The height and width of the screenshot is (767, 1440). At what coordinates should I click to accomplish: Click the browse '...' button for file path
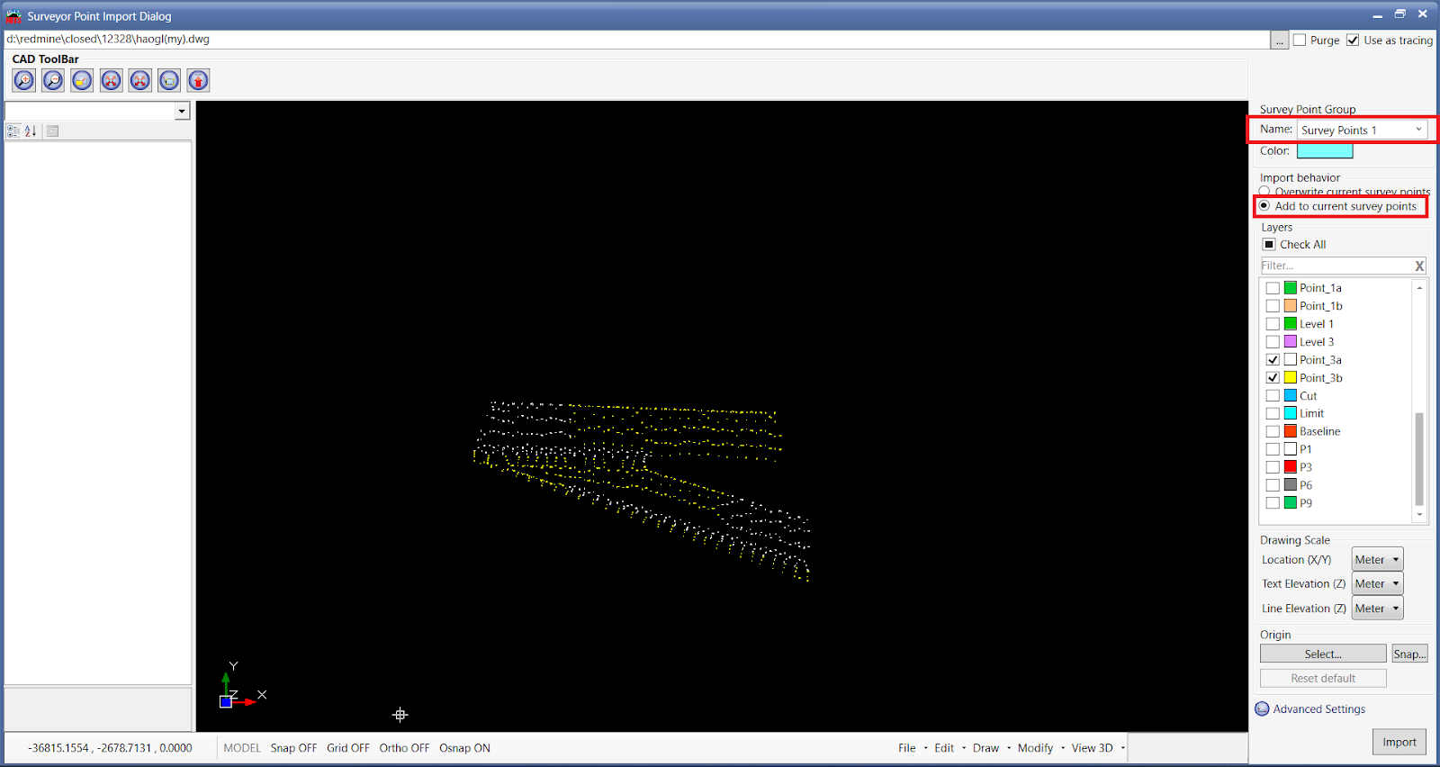[1279, 41]
